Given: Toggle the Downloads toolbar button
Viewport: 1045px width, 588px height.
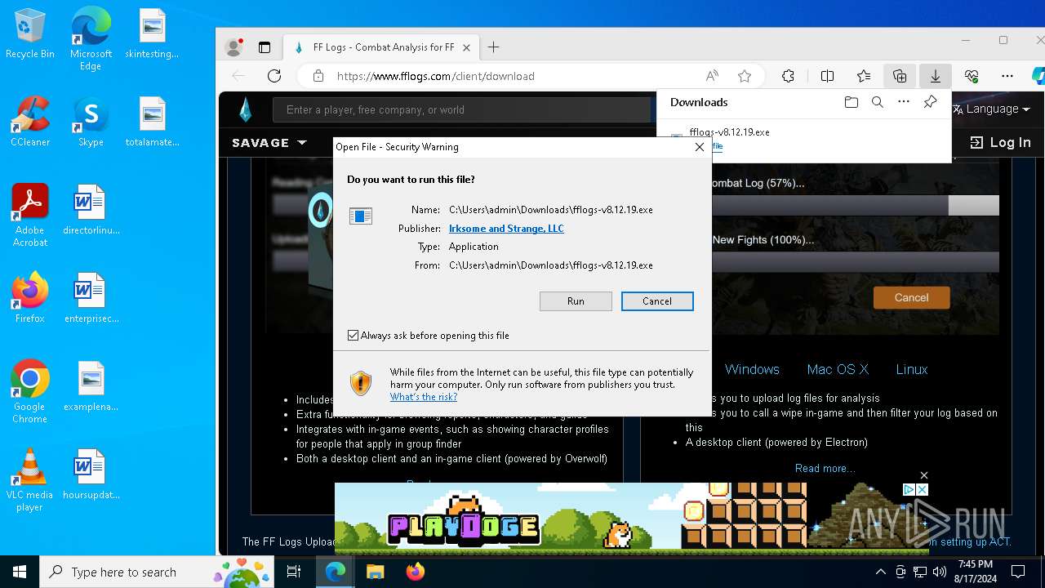Looking at the screenshot, I should pyautogui.click(x=936, y=76).
